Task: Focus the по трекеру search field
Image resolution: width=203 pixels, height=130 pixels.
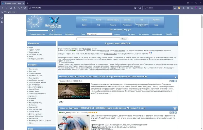Action: pyautogui.click(x=99, y=34)
